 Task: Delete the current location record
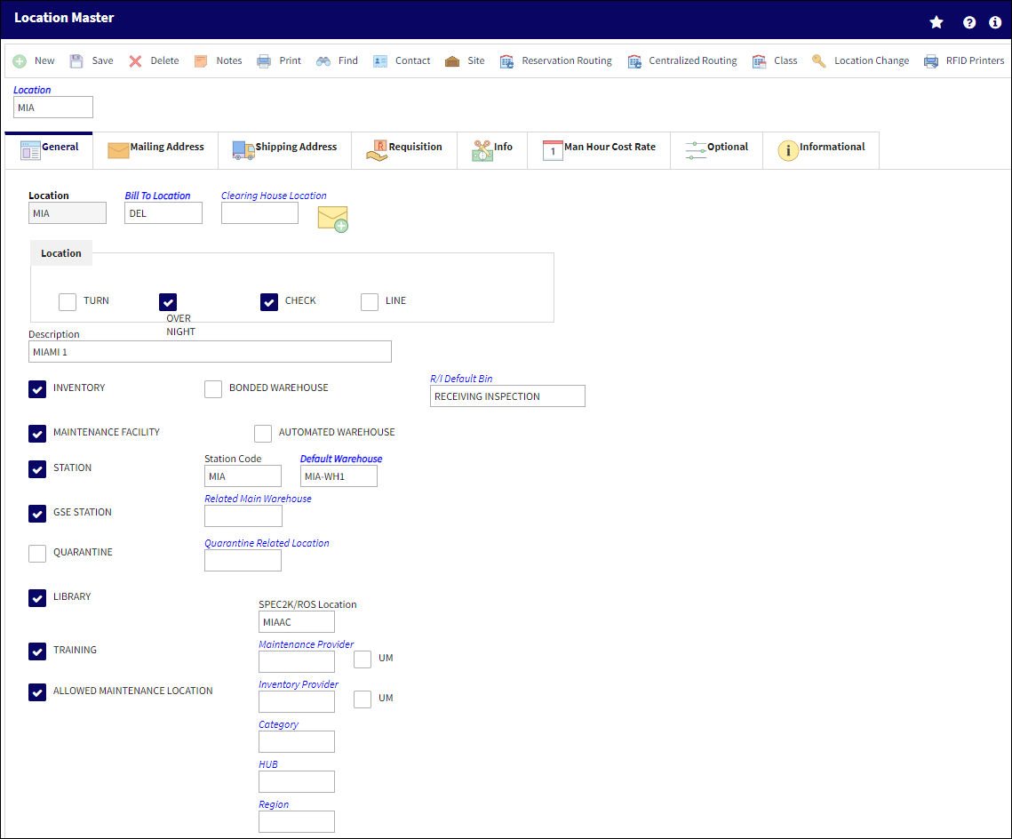(154, 60)
